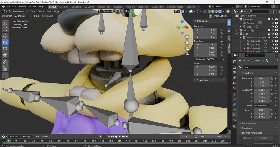This screenshot has width=280, height=147.
Task: Toggle the X-axis mirror pose button
Action: (x=210, y=16)
